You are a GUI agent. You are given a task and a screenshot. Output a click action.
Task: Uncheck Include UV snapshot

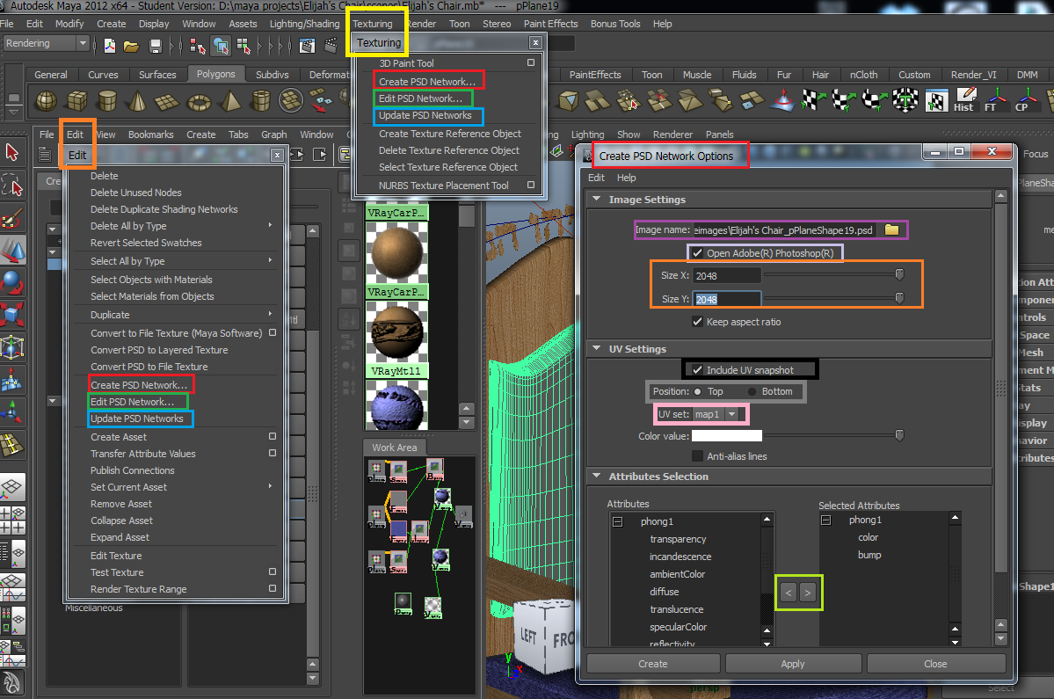coord(698,370)
